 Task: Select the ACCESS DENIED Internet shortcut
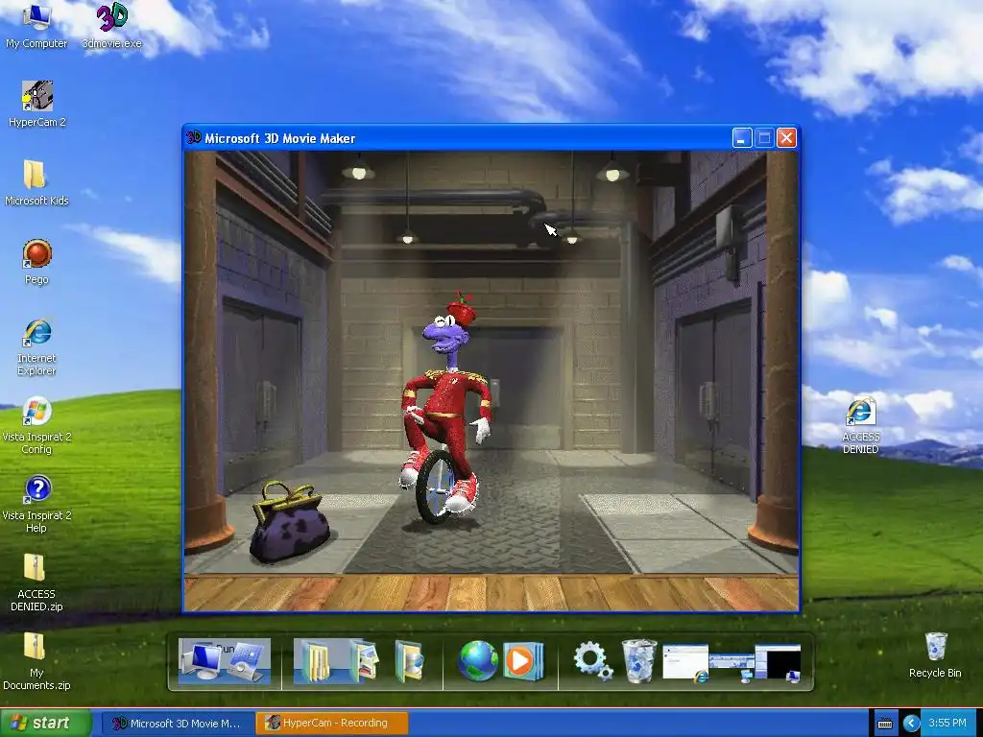coord(861,425)
